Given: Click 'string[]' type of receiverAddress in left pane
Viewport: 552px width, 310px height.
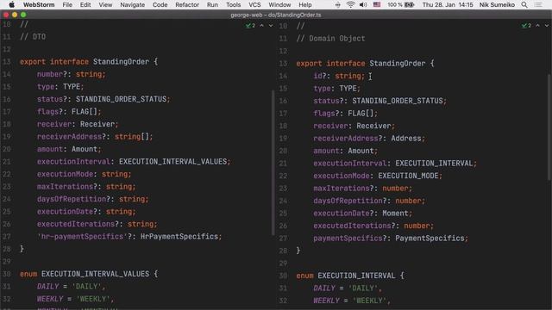Looking at the screenshot, I should coord(132,137).
